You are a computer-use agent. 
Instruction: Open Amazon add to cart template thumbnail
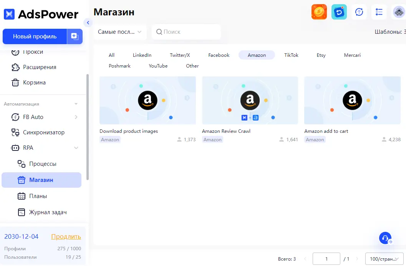(352, 101)
